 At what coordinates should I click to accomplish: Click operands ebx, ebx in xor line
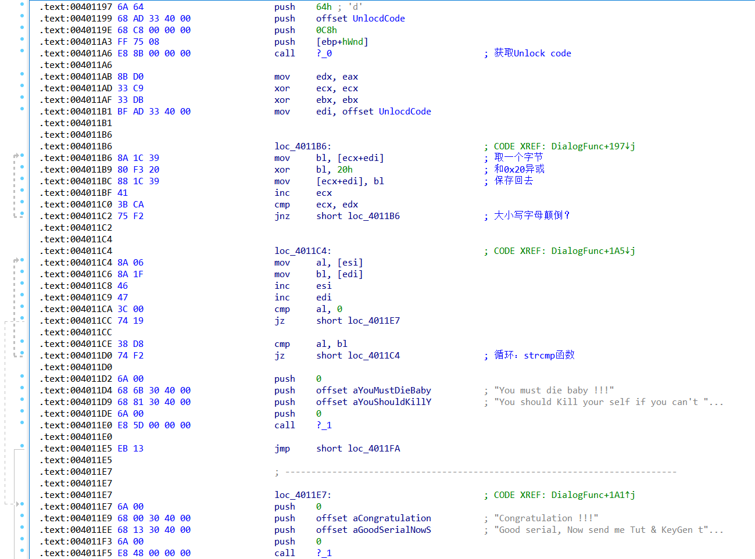pos(337,100)
